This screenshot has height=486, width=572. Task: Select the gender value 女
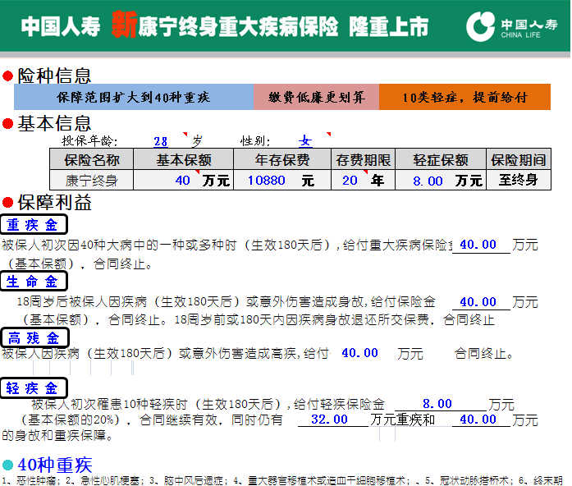305,141
